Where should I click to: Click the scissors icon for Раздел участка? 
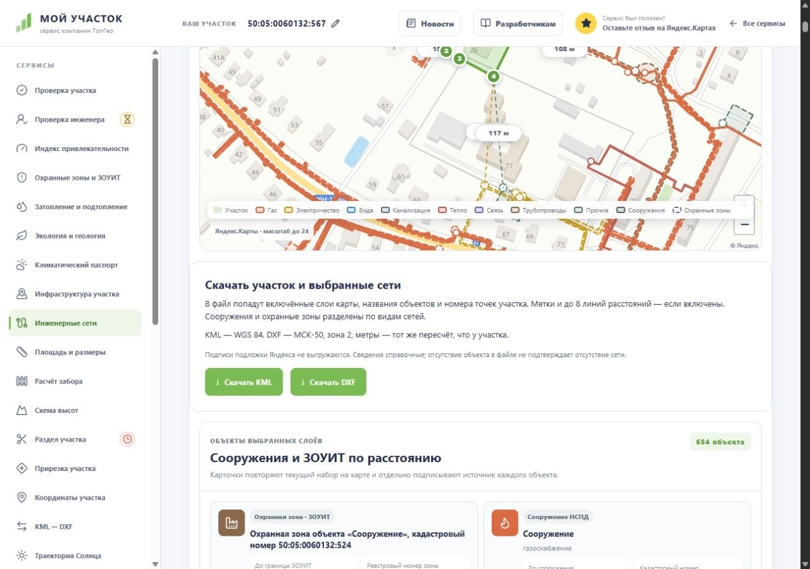point(22,439)
